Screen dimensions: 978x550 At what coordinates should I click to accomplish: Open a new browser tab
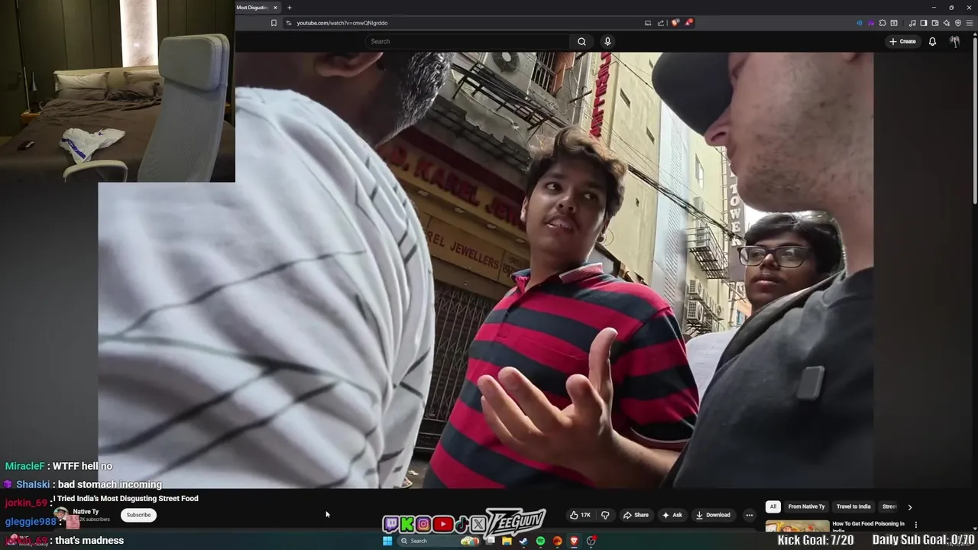pos(289,8)
